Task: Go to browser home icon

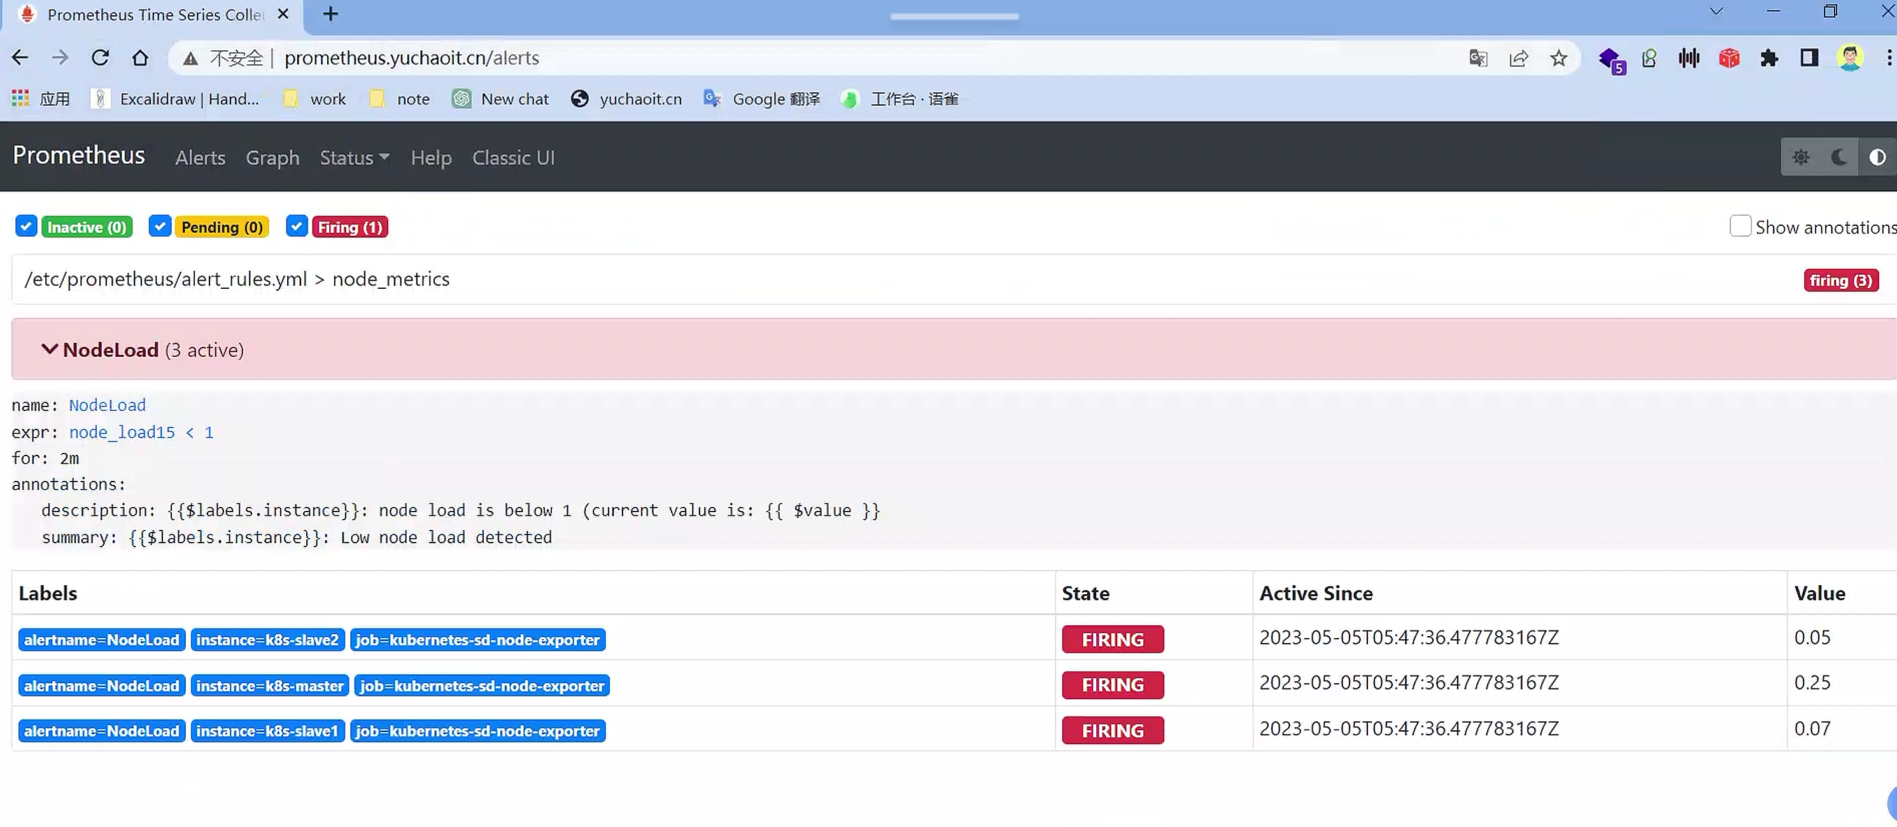Action: [140, 58]
